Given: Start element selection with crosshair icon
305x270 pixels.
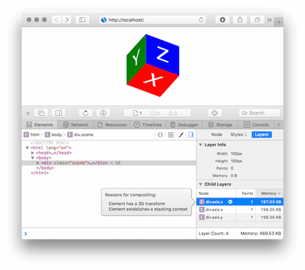Looking at the screenshot, I should pos(215,113).
